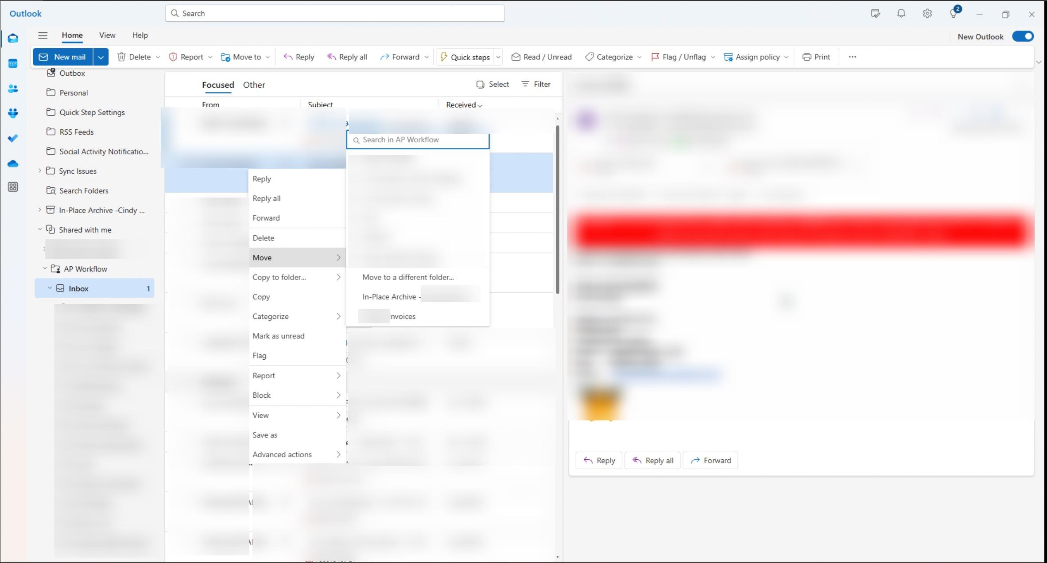This screenshot has height=563, width=1047.
Task: Open the OneDrive cloud sidebar icon
Action: (x=13, y=163)
